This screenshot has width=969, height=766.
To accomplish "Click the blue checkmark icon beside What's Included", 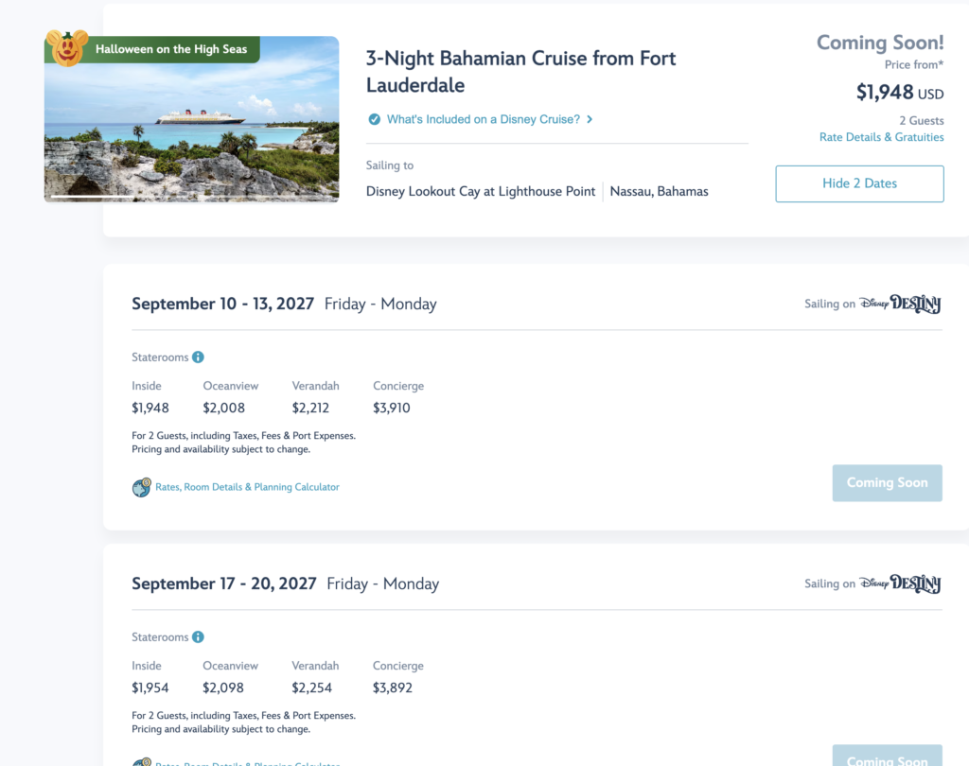I will tap(375, 119).
